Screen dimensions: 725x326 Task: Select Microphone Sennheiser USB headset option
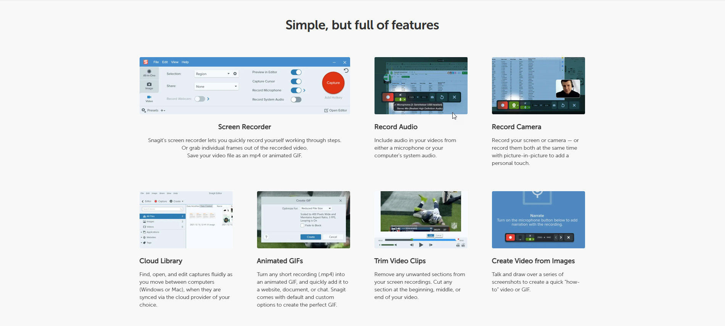[x=419, y=105]
